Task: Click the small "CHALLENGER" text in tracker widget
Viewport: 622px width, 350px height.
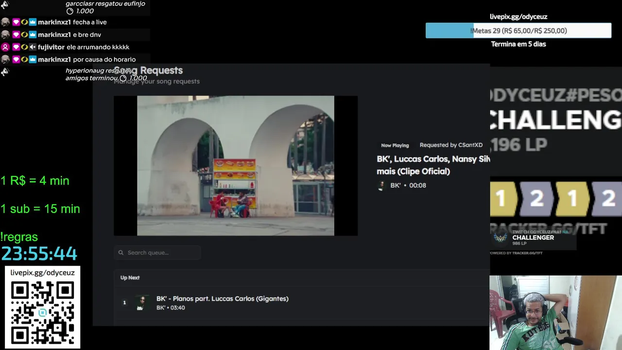Action: point(533,237)
